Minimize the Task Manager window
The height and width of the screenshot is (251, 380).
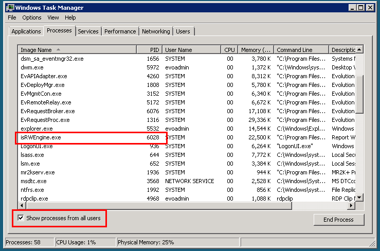[351, 8]
